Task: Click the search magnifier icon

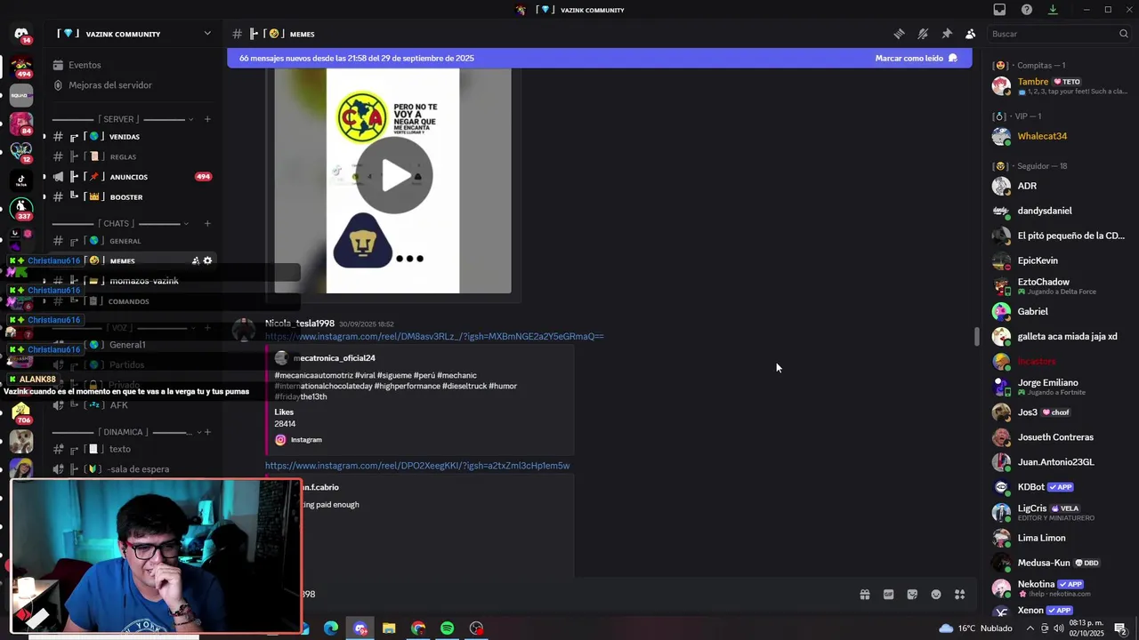Action: 1124,34
